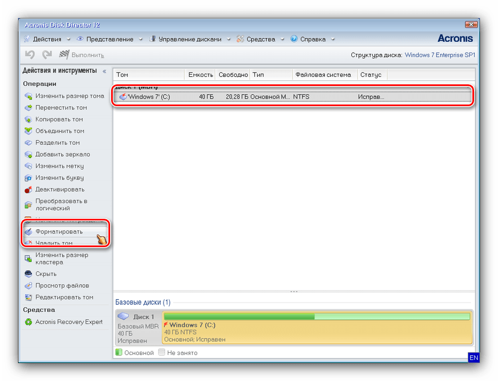498x381 pixels.
Task: Click the Windows 7 (C:) volume row icon
Action: [x=123, y=97]
